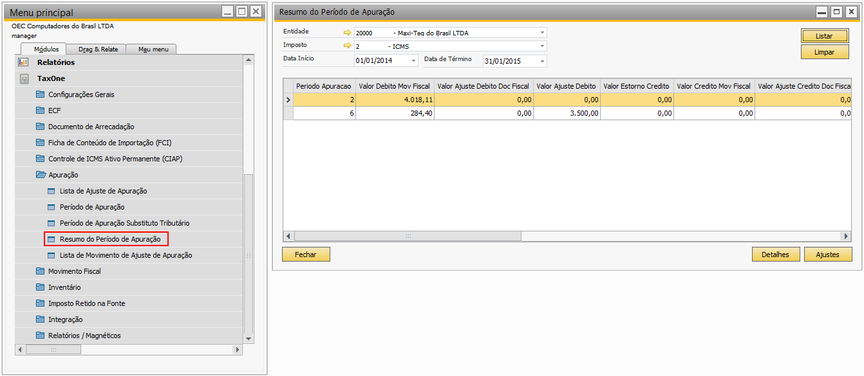The image size is (864, 376).
Task: Click the orange link arrow beside Entidade
Action: [348, 32]
